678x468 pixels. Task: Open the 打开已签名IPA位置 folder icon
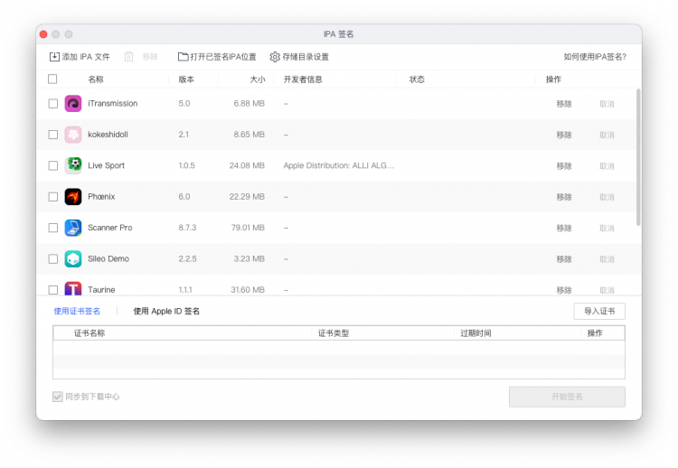click(183, 57)
